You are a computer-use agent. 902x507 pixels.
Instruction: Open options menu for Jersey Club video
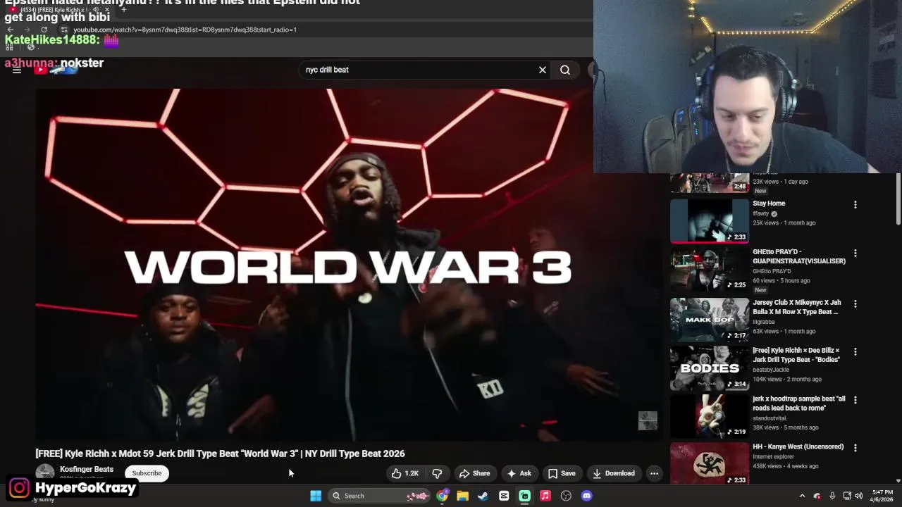click(x=855, y=304)
